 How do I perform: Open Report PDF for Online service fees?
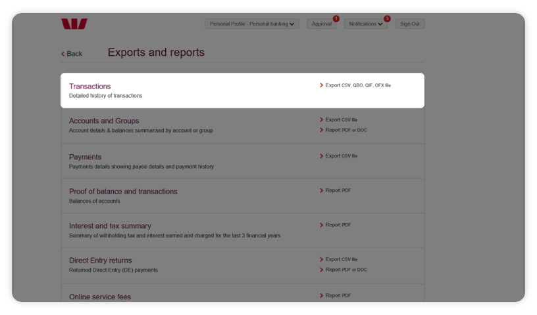(338, 295)
